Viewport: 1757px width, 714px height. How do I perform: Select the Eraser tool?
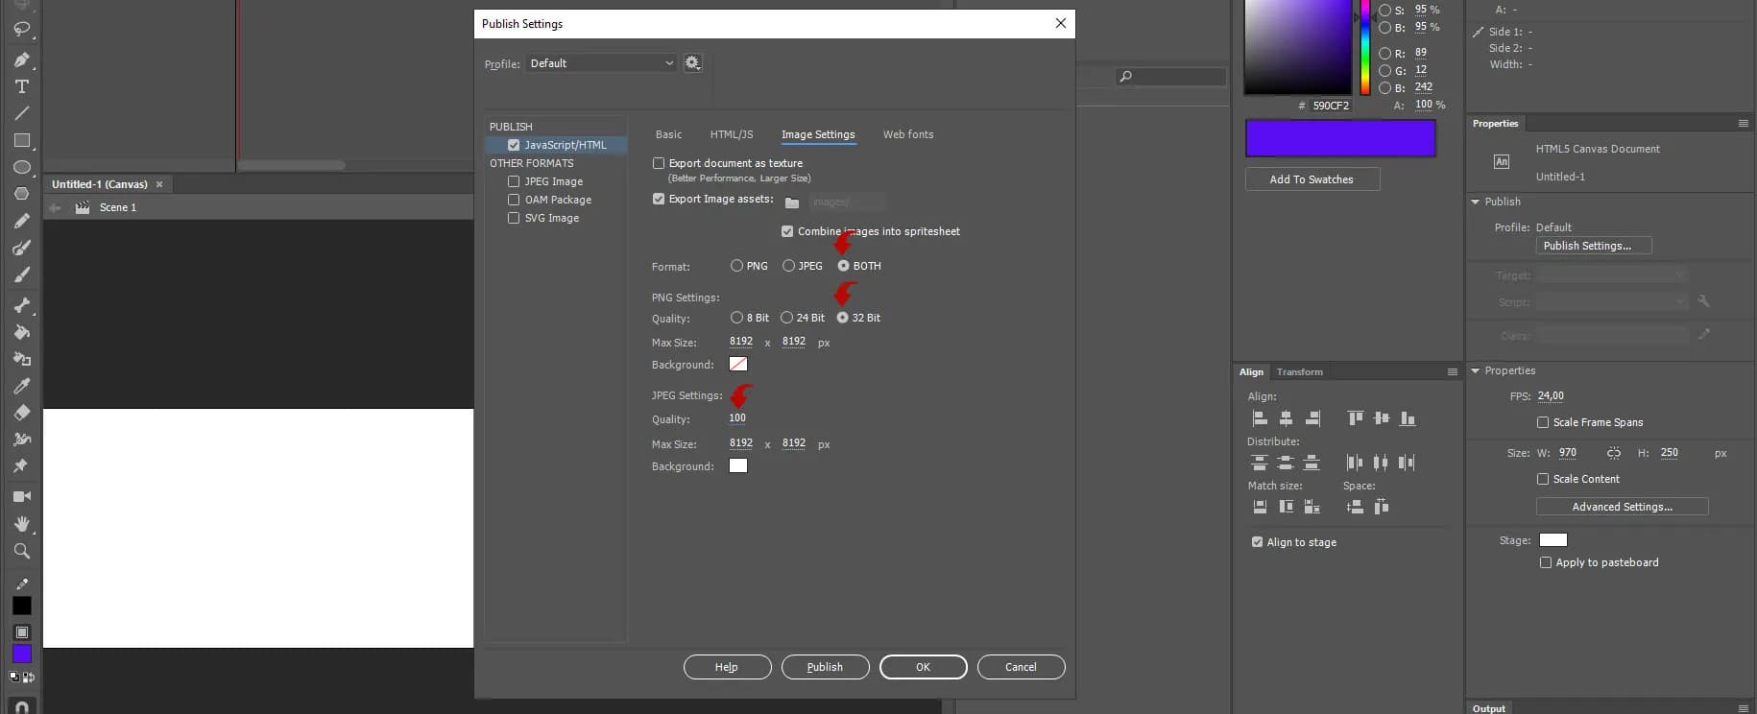pos(21,413)
